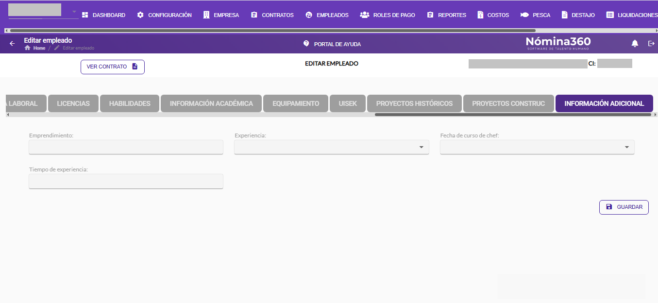
Task: Click the logout exit icon
Action: 652,44
